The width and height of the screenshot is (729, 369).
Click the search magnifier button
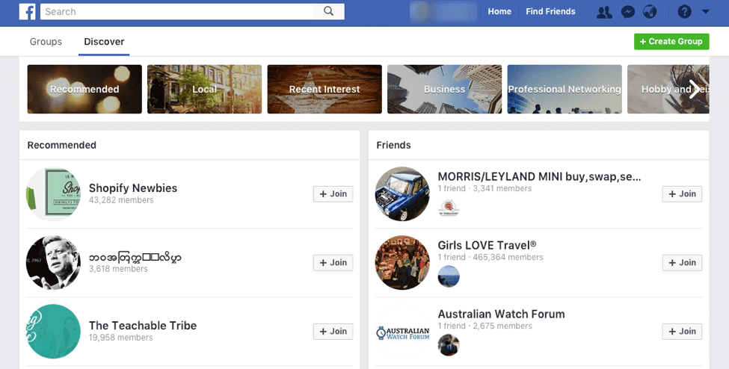[x=329, y=12]
